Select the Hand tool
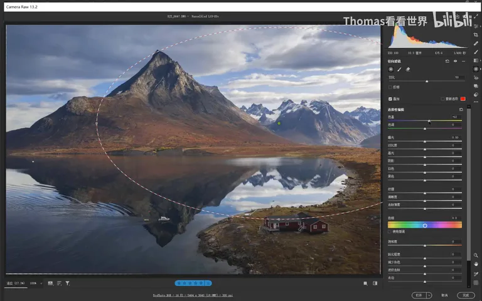Viewport: 482px width, 301px height. click(476, 264)
